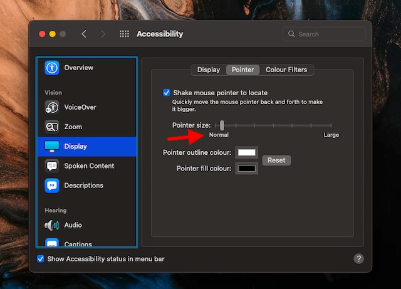Image resolution: width=401 pixels, height=289 pixels.
Task: Click the 'Hearing' section heading
Action: pos(56,211)
